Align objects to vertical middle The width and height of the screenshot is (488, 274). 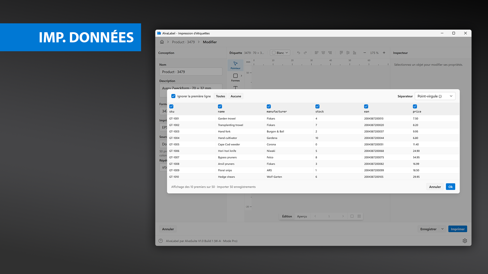pos(348,53)
